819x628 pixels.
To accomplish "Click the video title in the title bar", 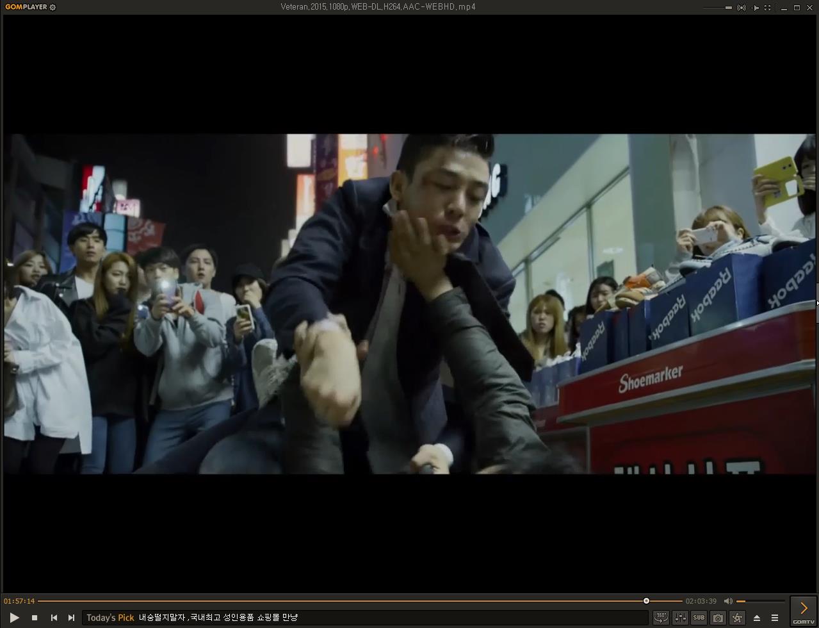I will pos(378,7).
